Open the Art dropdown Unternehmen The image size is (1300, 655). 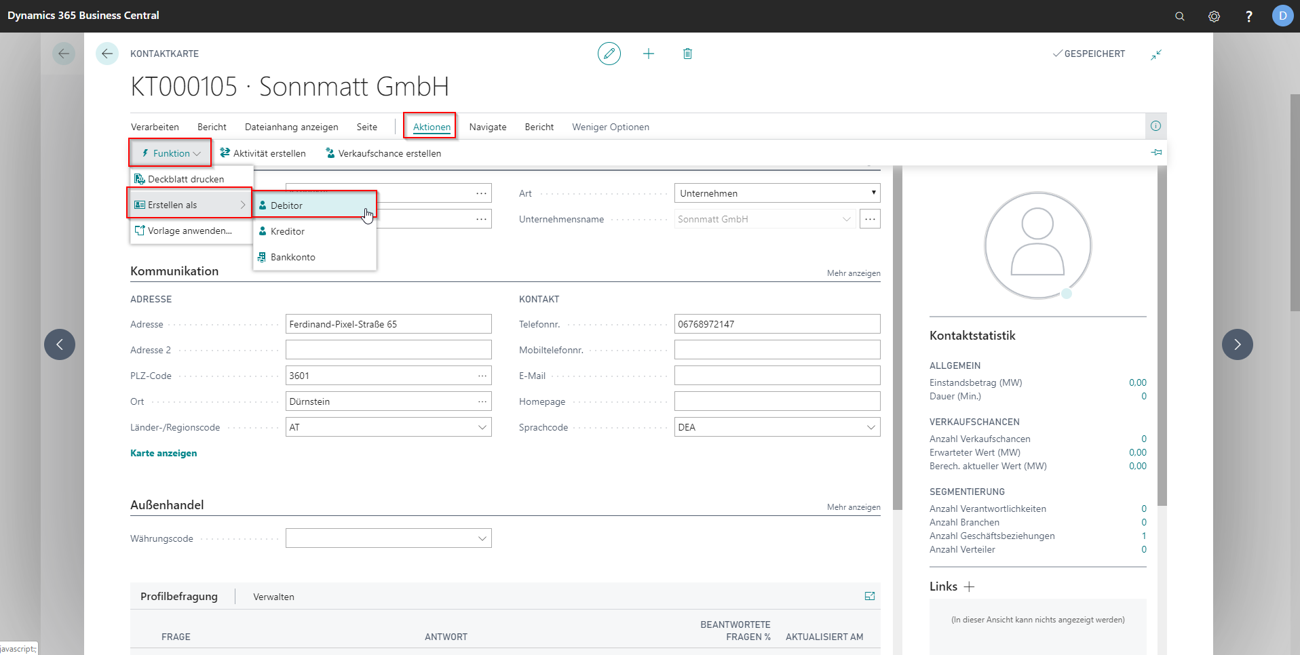point(777,193)
